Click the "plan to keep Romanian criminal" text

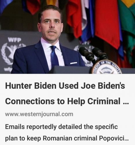coord(51,139)
